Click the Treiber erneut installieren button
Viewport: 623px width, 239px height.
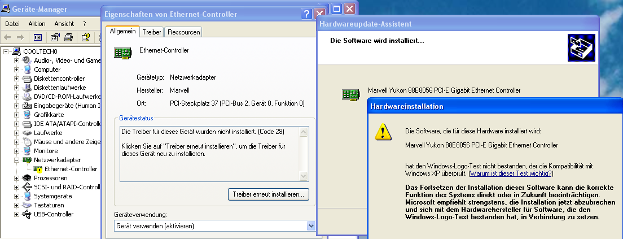tap(268, 194)
